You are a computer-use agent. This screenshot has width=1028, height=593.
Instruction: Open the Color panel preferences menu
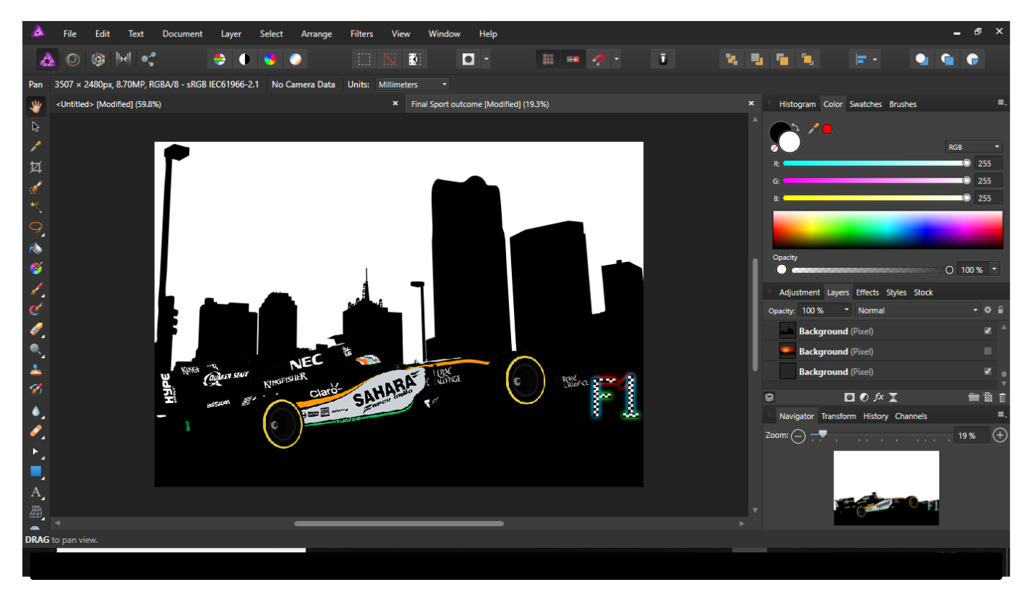tap(1002, 103)
